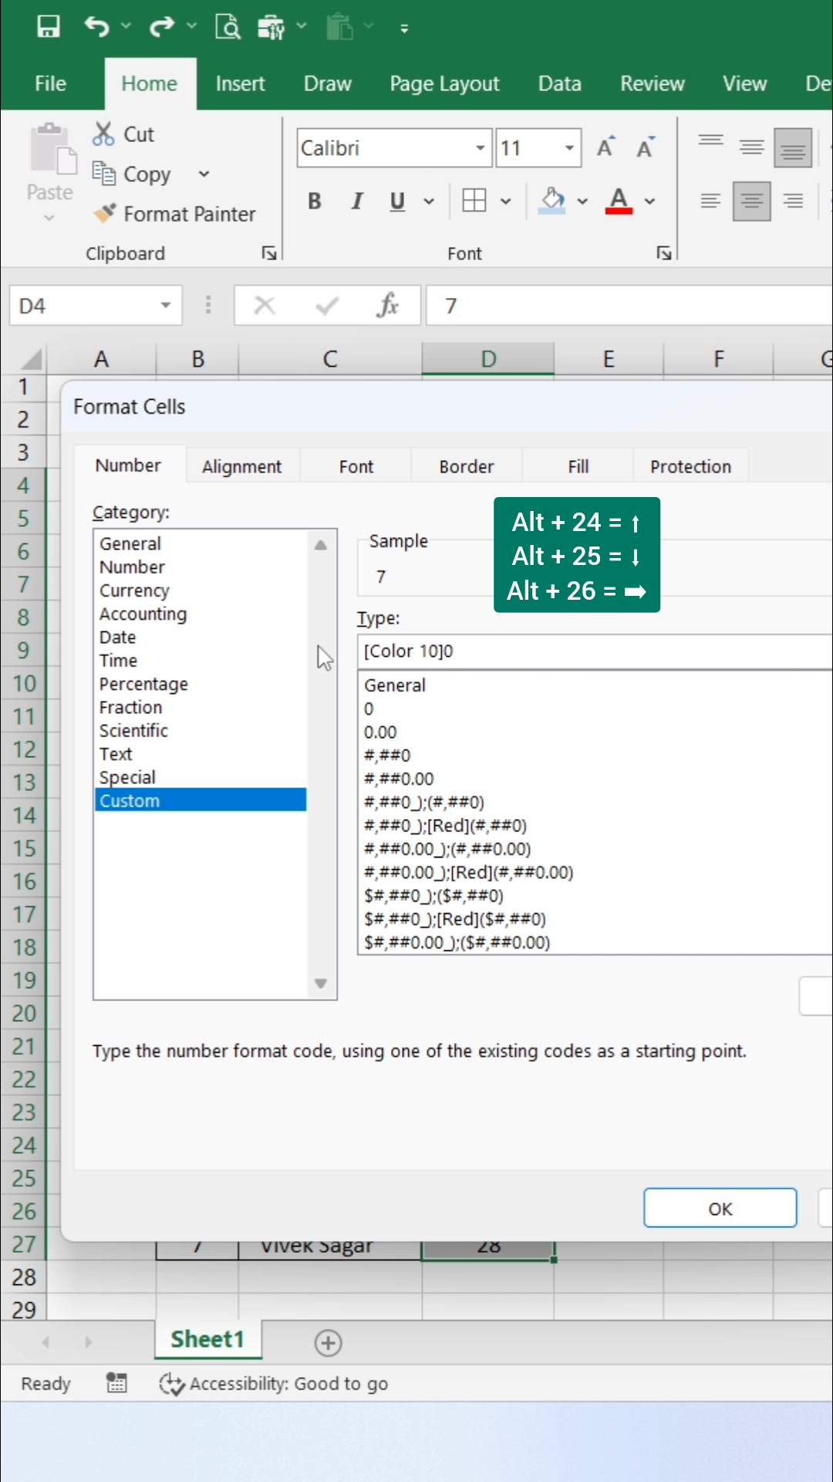Screen dimensions: 833x1482
Task: Open the Calibri font name dropdown
Action: [480, 148]
